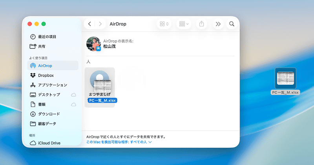Viewport: 314px width, 165px height.
Task: Show more toolbar items via double chevron
Action: point(218,24)
